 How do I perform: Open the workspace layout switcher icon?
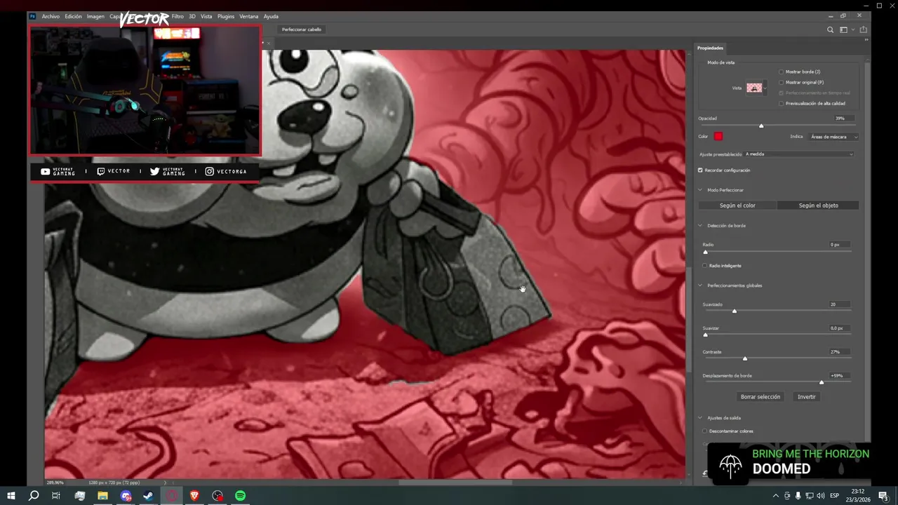(845, 29)
